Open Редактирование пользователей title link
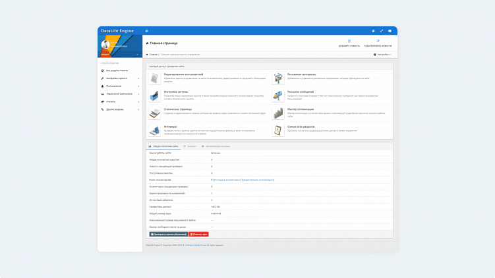495x278 pixels. (183, 74)
